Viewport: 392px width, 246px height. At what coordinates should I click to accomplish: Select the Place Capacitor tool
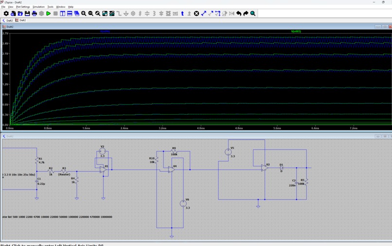tap(147, 14)
